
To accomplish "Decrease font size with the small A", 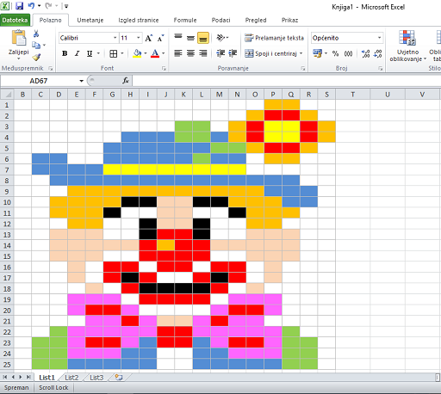I will [x=160, y=38].
